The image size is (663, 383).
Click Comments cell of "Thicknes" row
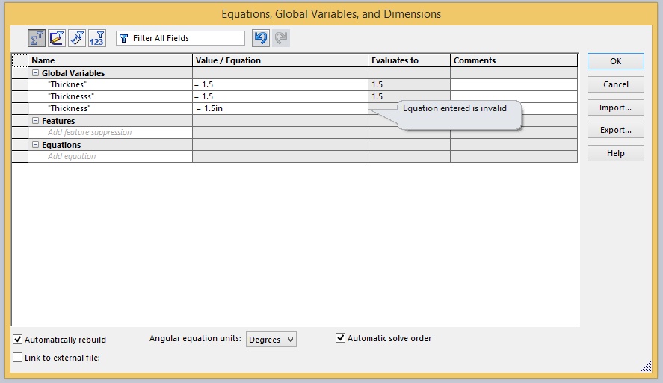pyautogui.click(x=514, y=84)
